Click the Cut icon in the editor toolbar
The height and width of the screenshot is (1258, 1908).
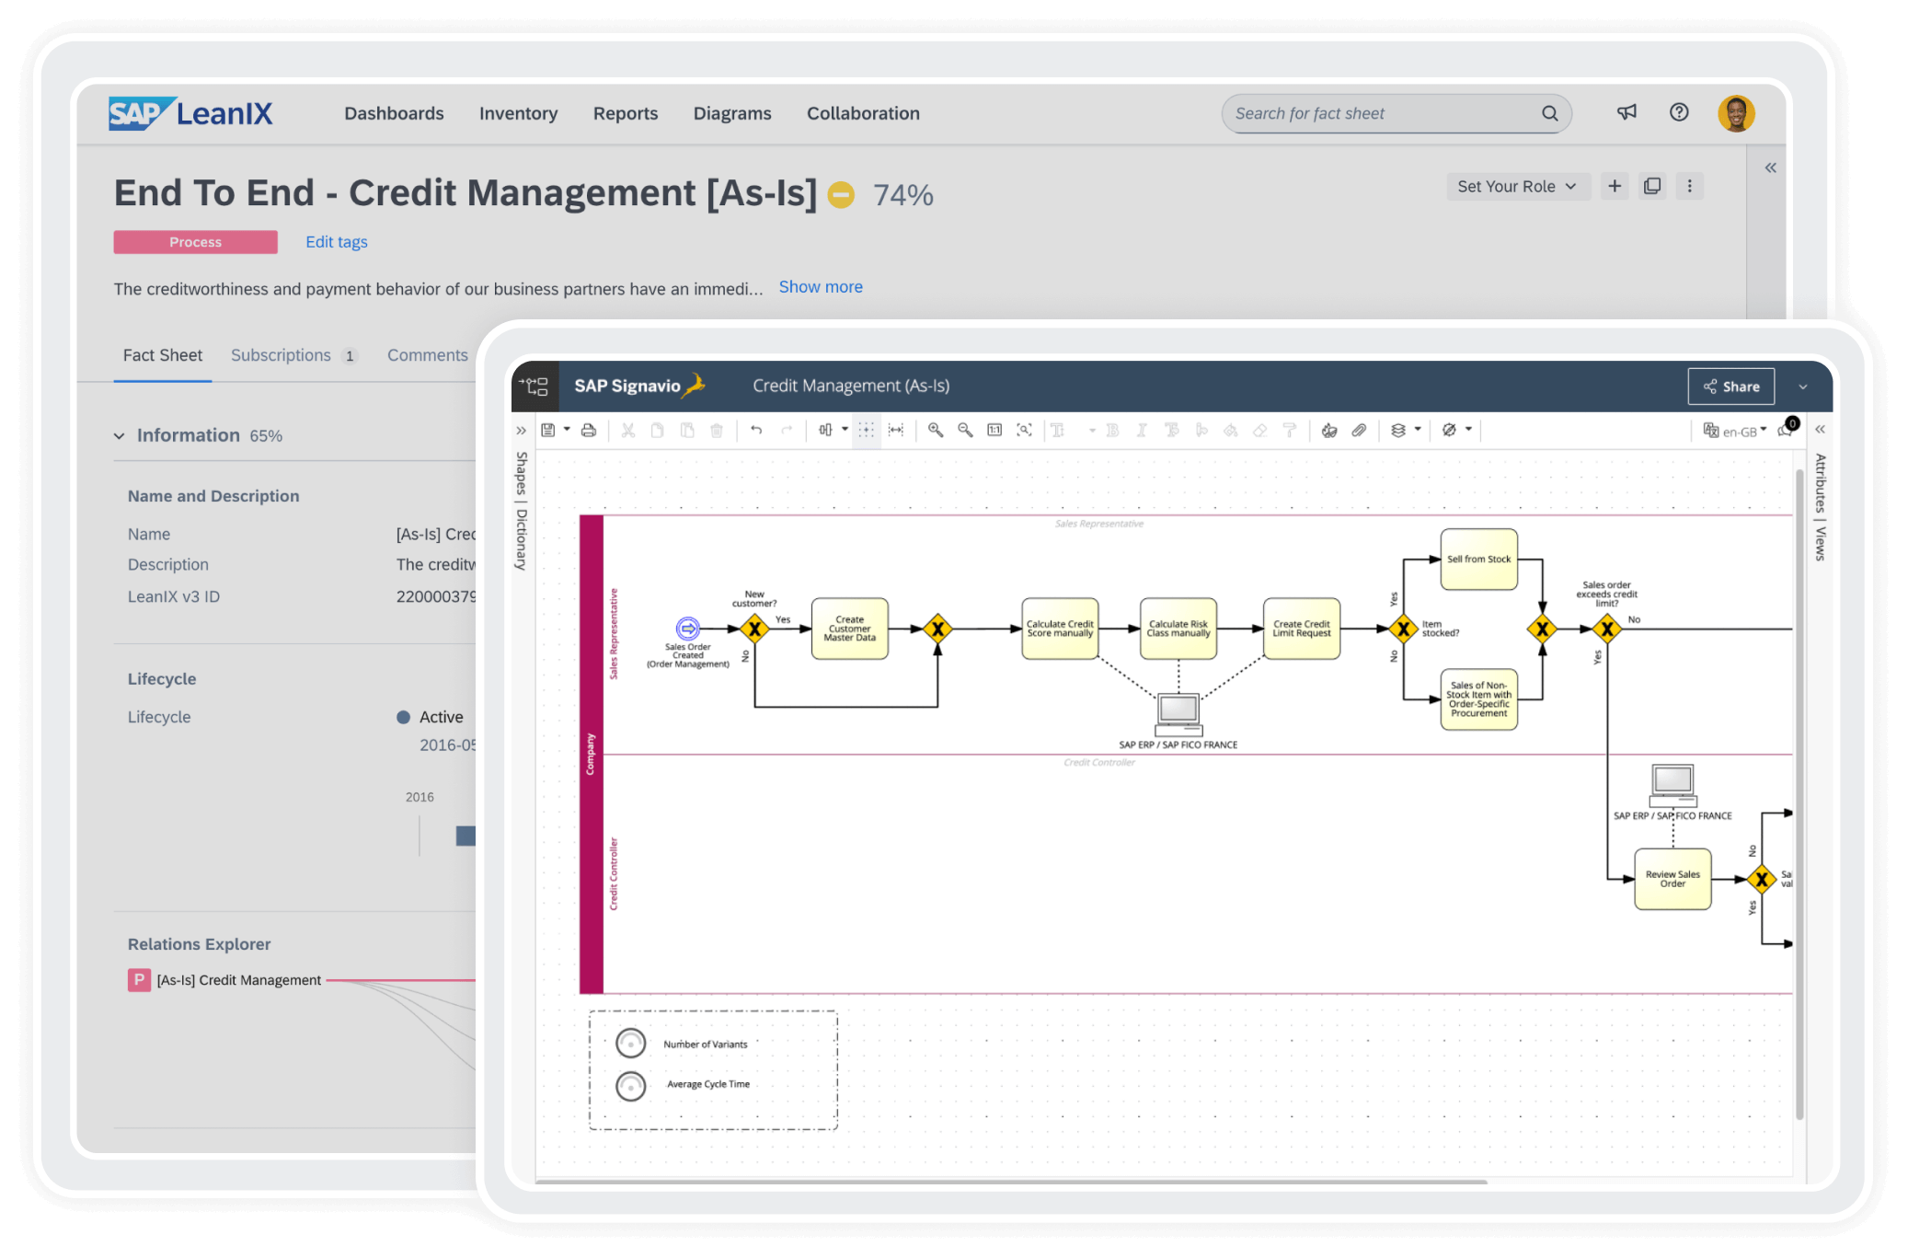coord(627,430)
